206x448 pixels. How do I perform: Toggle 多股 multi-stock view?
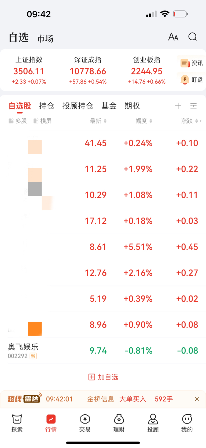point(18,121)
